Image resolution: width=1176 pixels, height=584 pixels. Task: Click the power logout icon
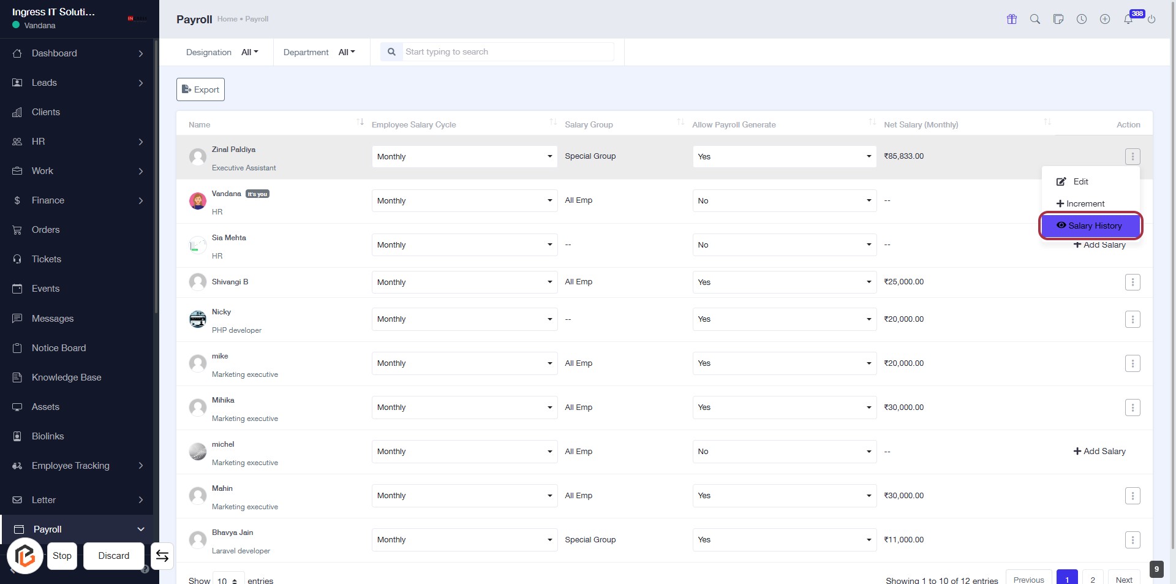coord(1151,19)
